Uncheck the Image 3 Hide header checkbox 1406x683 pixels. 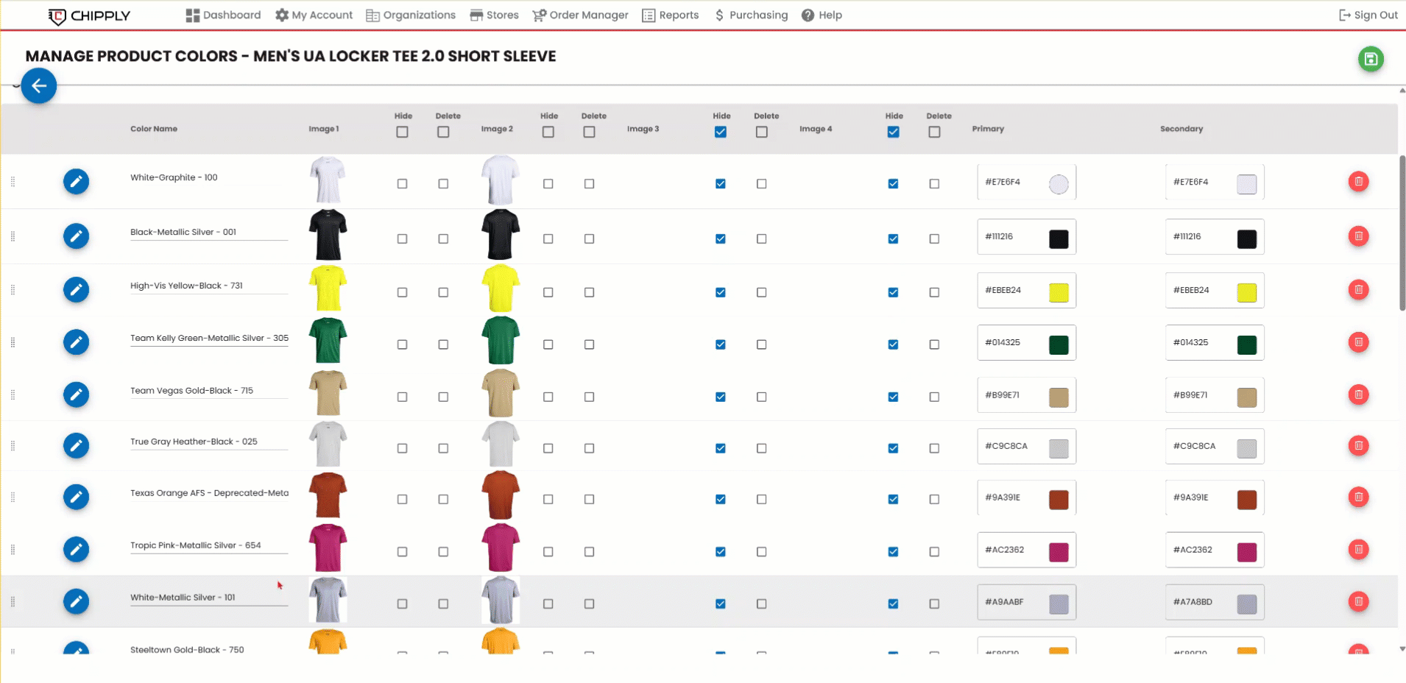[x=721, y=132]
